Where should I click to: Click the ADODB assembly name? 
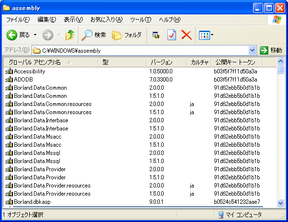coord(23,80)
